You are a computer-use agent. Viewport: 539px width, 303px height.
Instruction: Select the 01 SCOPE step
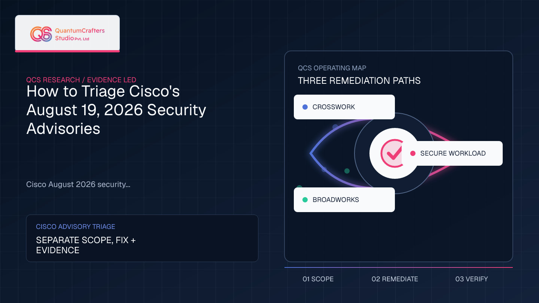tap(318, 279)
